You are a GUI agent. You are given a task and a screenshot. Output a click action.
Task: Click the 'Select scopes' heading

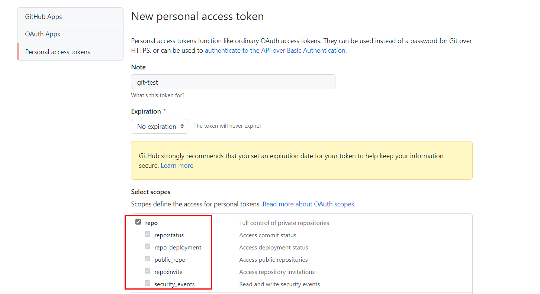pos(151,192)
